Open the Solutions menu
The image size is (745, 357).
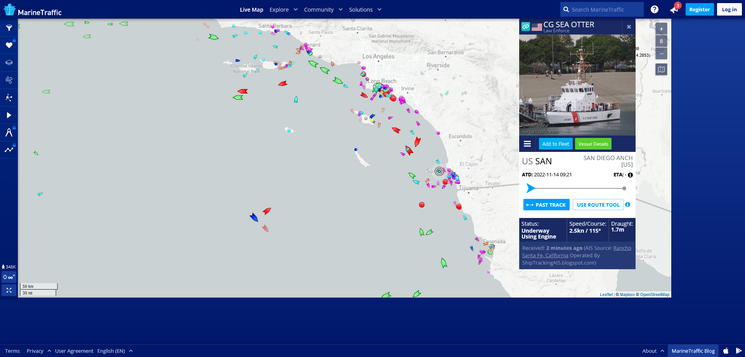tap(360, 10)
